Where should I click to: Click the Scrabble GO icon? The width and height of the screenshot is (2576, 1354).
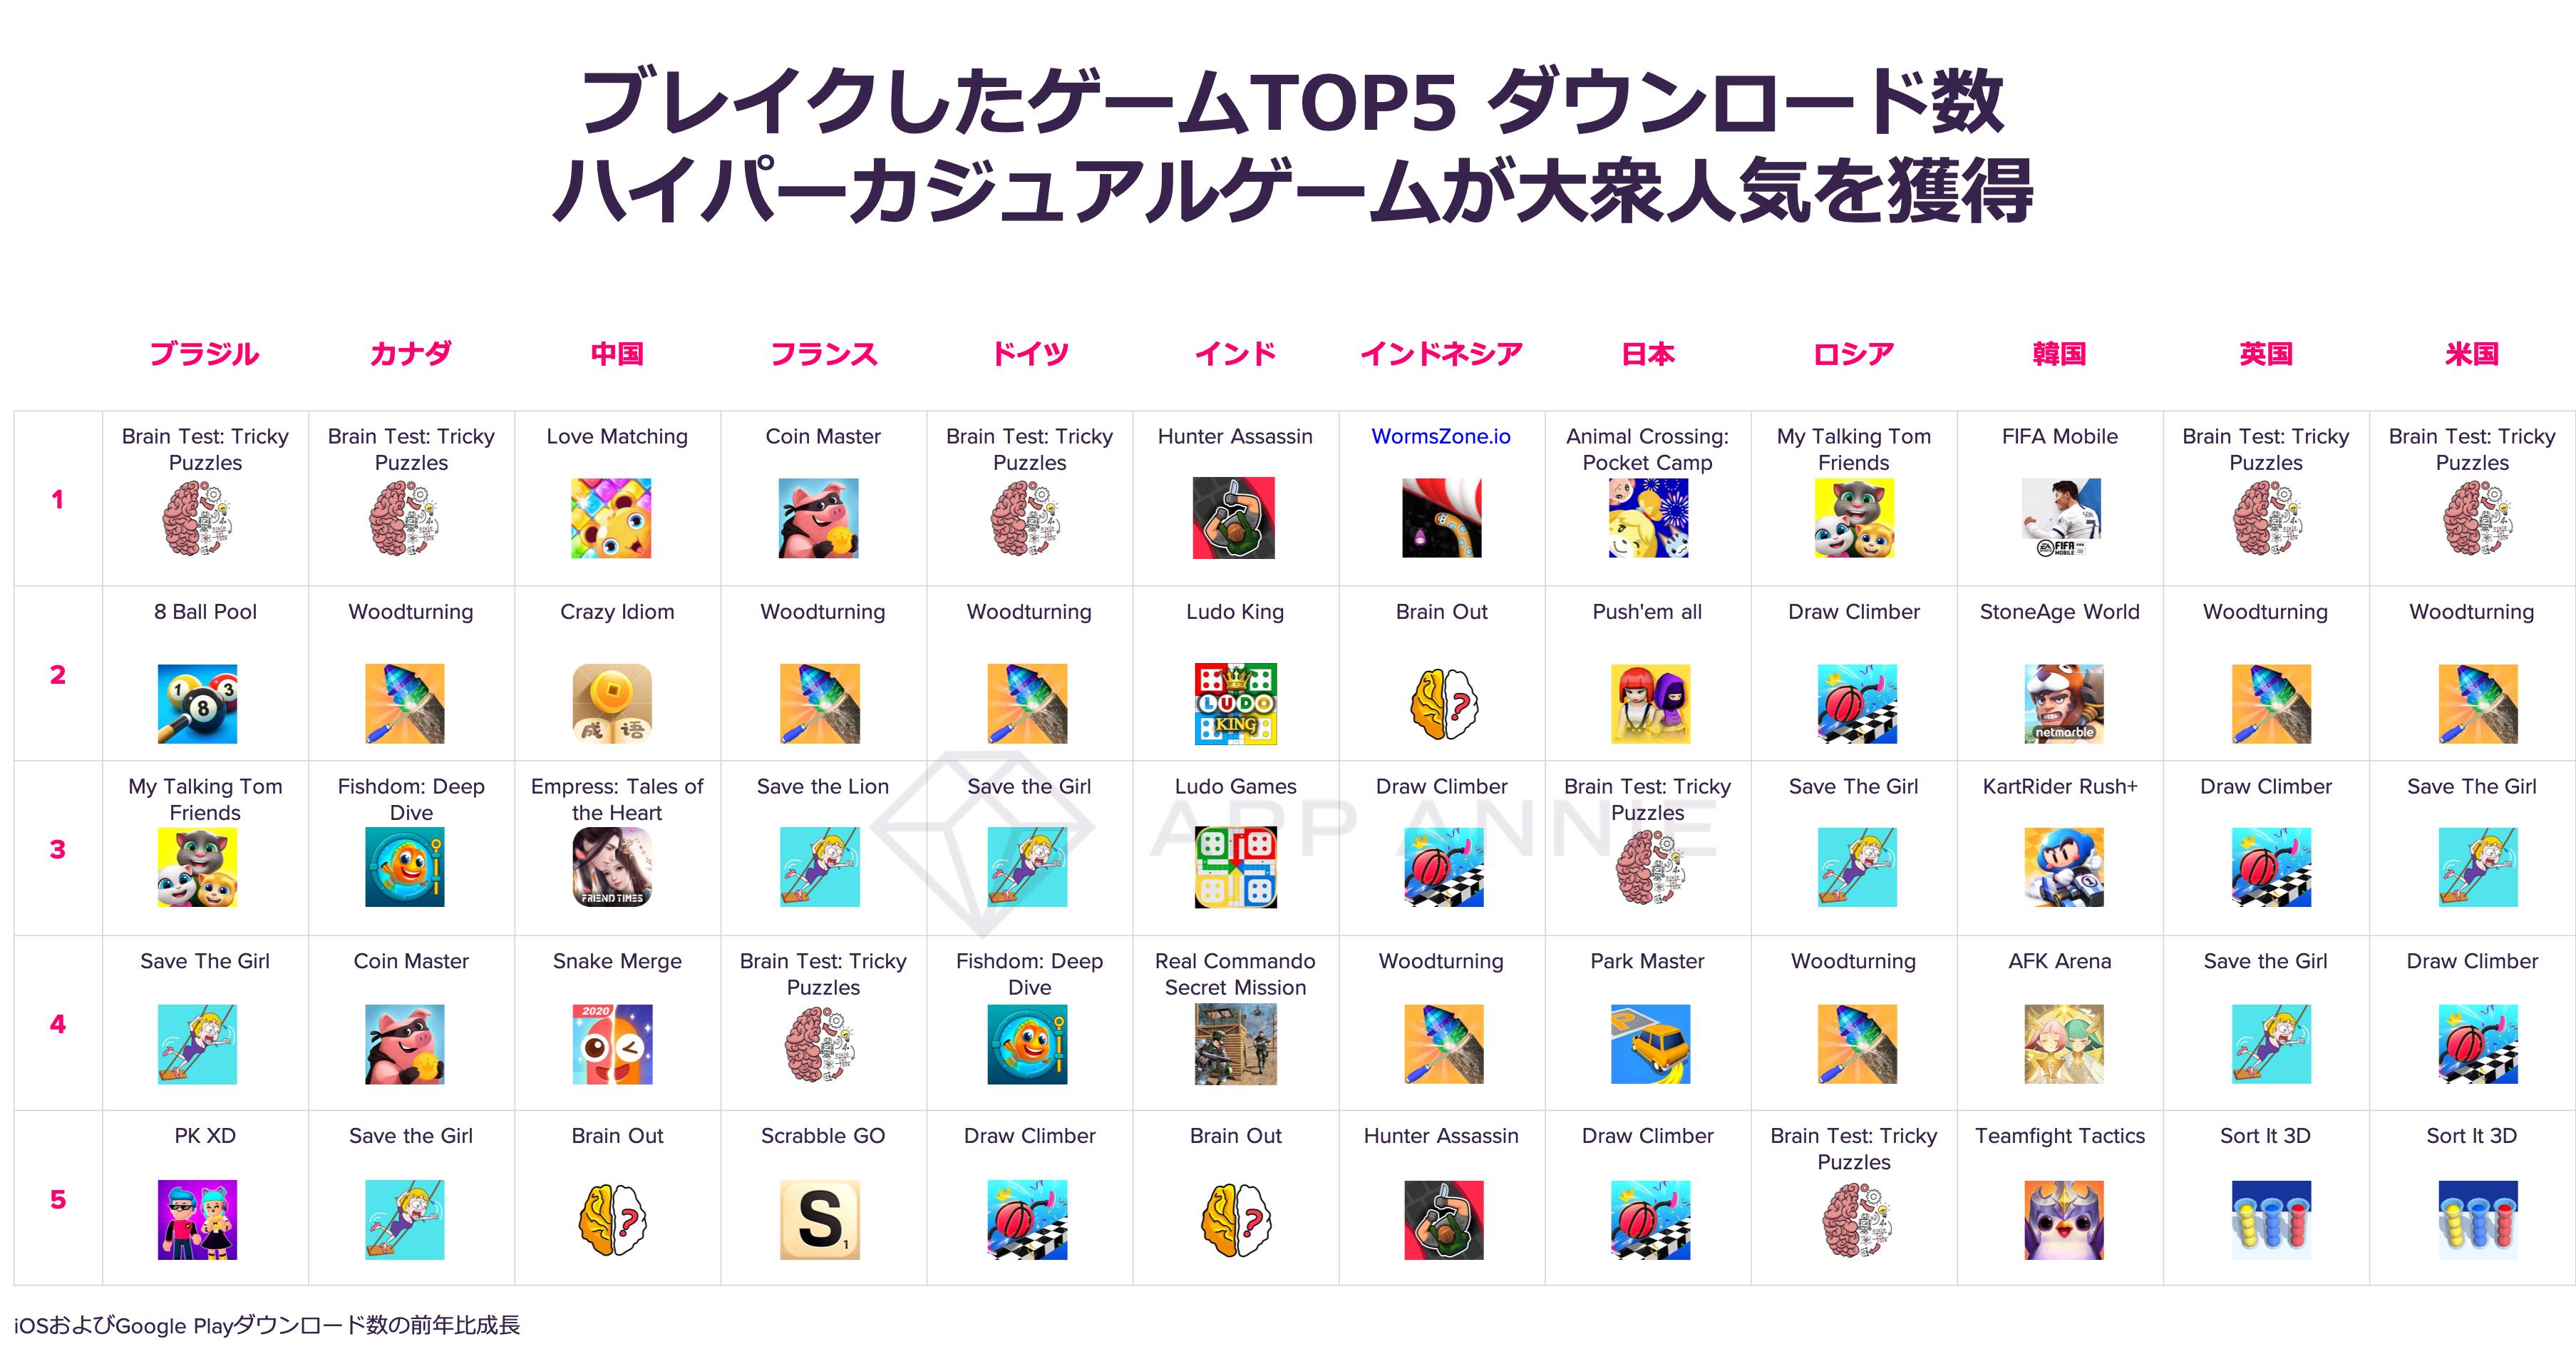tap(820, 1220)
